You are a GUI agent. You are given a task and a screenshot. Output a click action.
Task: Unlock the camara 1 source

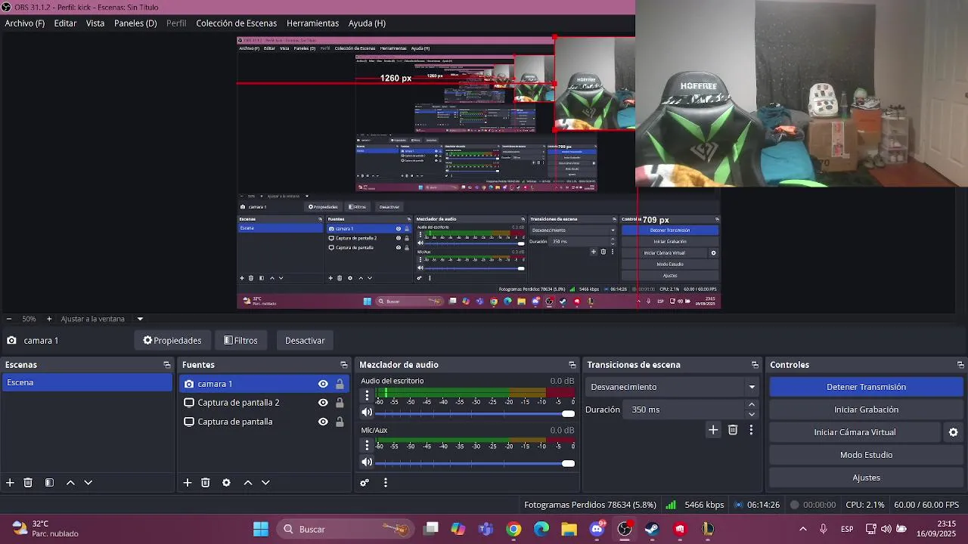[340, 384]
